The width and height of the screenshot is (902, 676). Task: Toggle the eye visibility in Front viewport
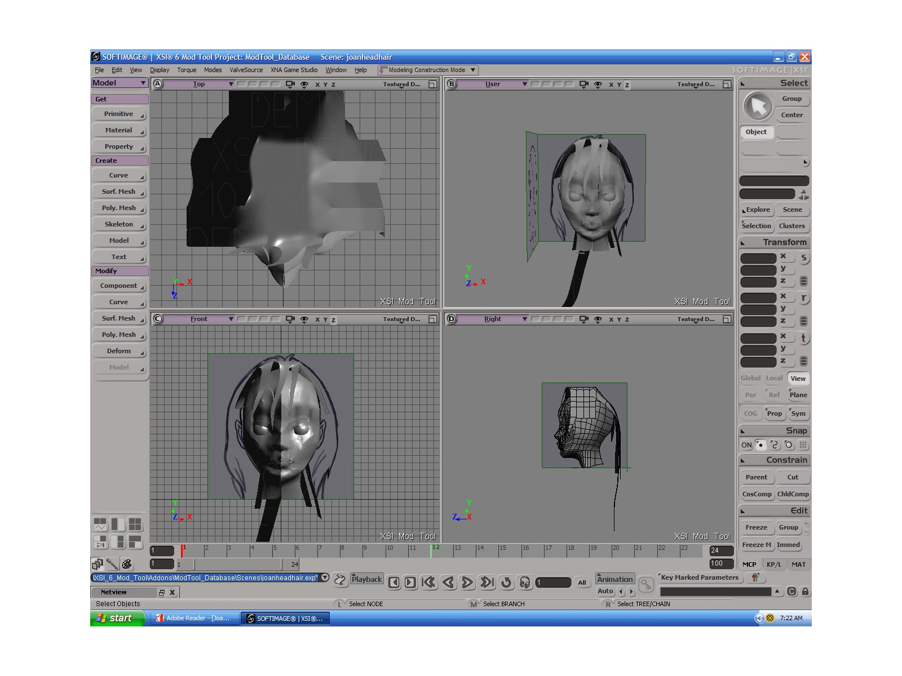click(304, 319)
